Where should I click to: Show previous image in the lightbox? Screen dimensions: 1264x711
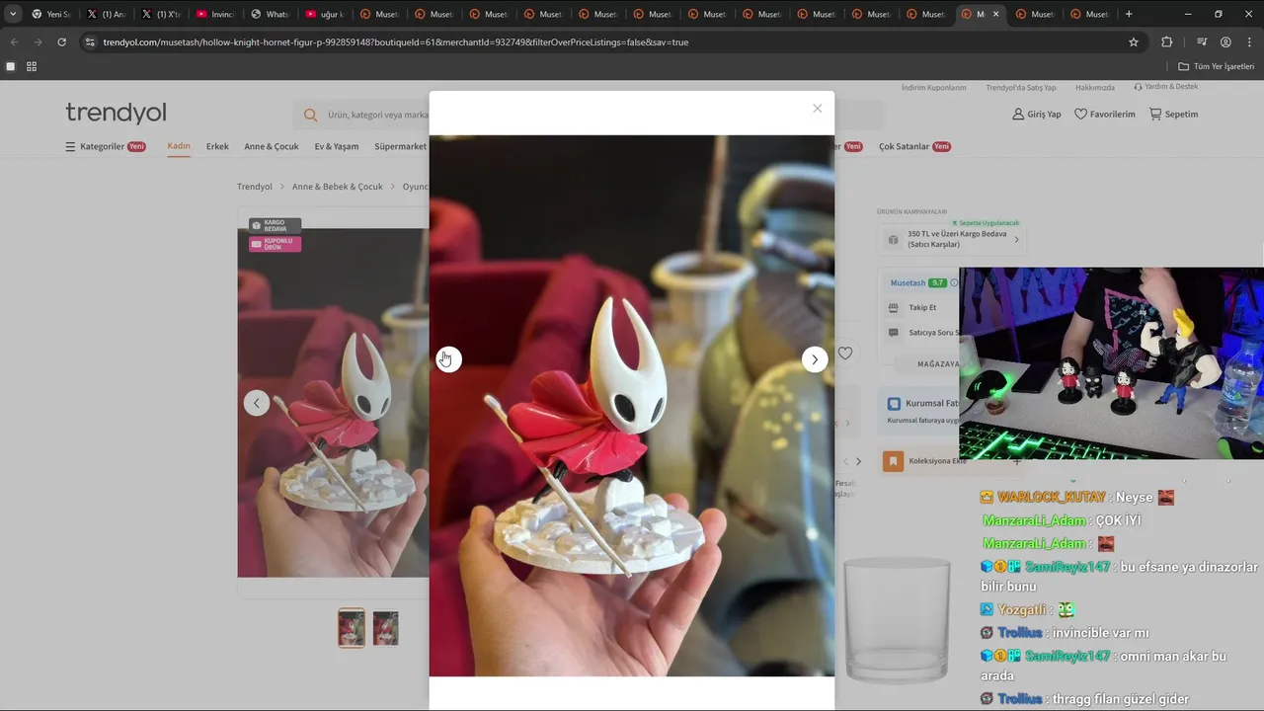[449, 359]
